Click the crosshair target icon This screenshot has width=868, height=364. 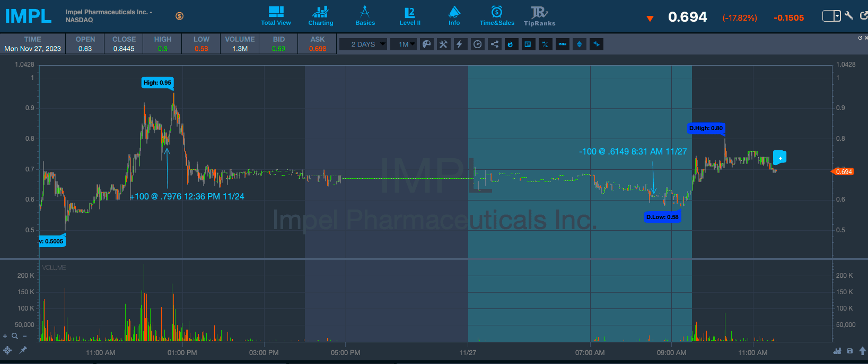[x=7, y=350]
